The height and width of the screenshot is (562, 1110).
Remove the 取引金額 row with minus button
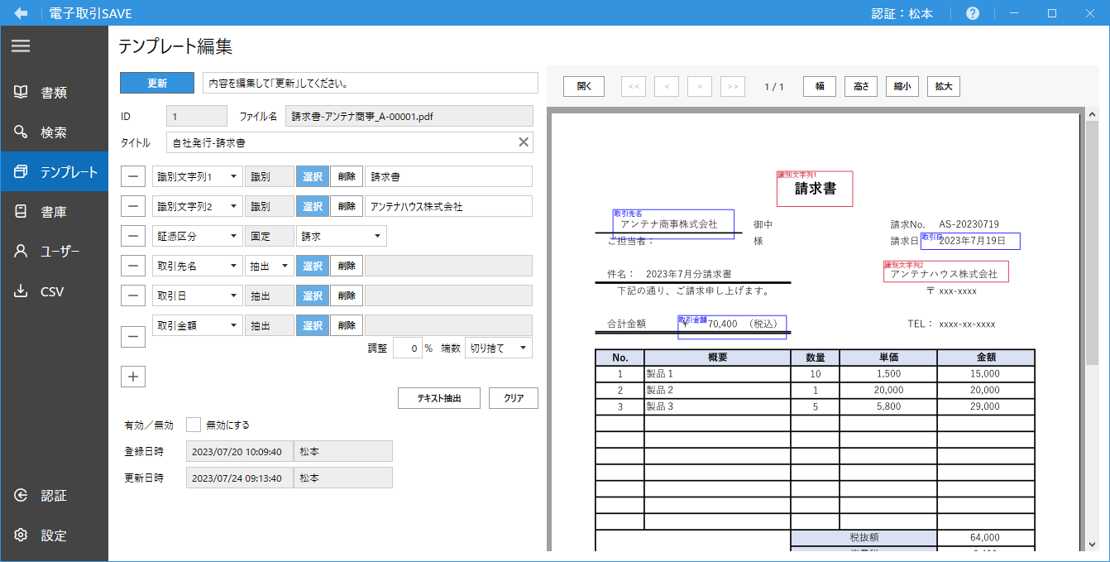tap(132, 336)
